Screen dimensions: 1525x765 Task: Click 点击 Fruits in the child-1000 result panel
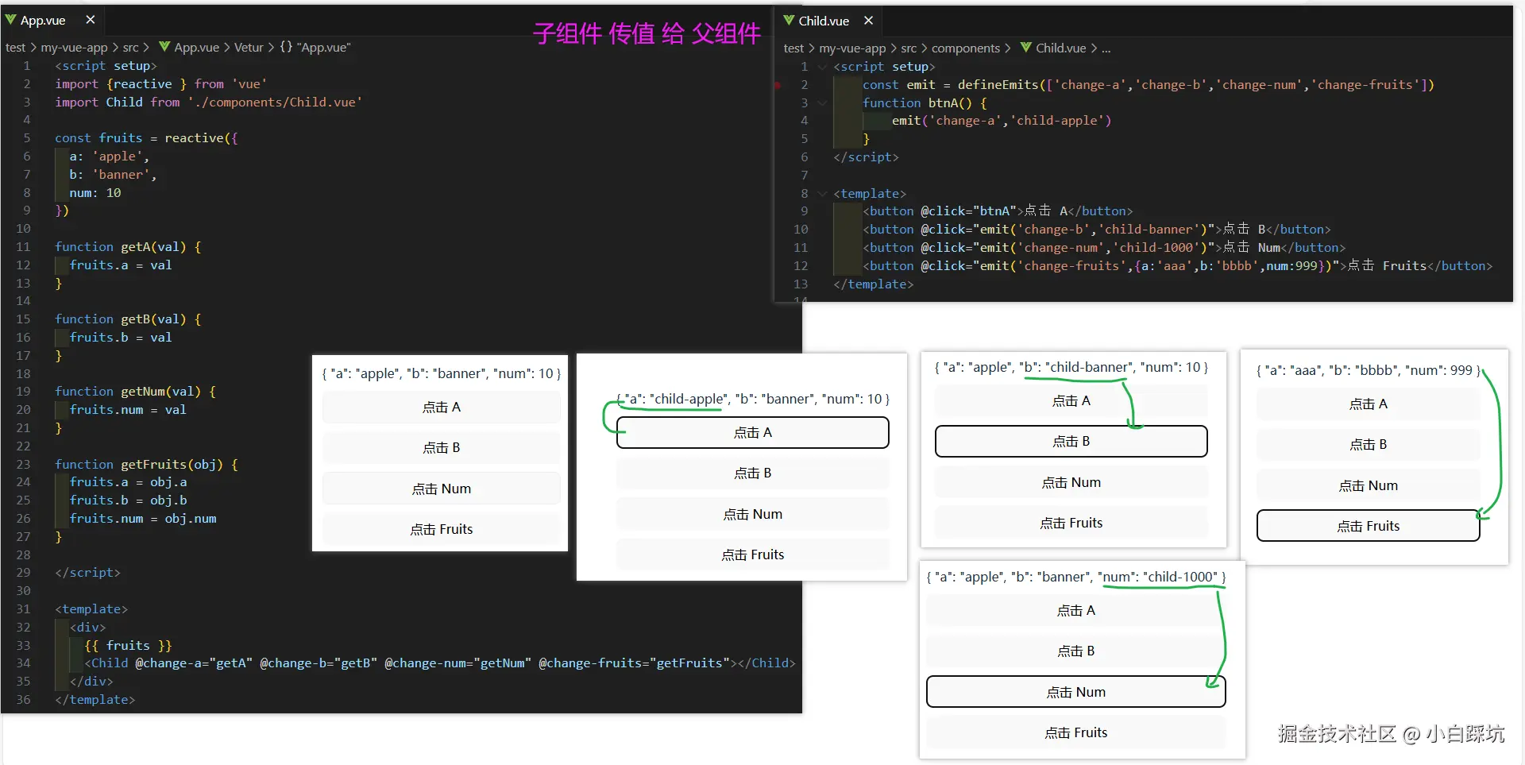[x=1076, y=733]
